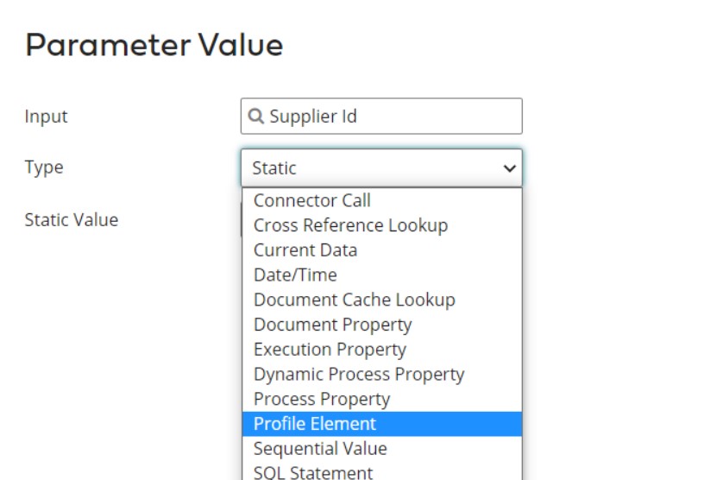Choose Document Cache Lookup type

point(354,300)
